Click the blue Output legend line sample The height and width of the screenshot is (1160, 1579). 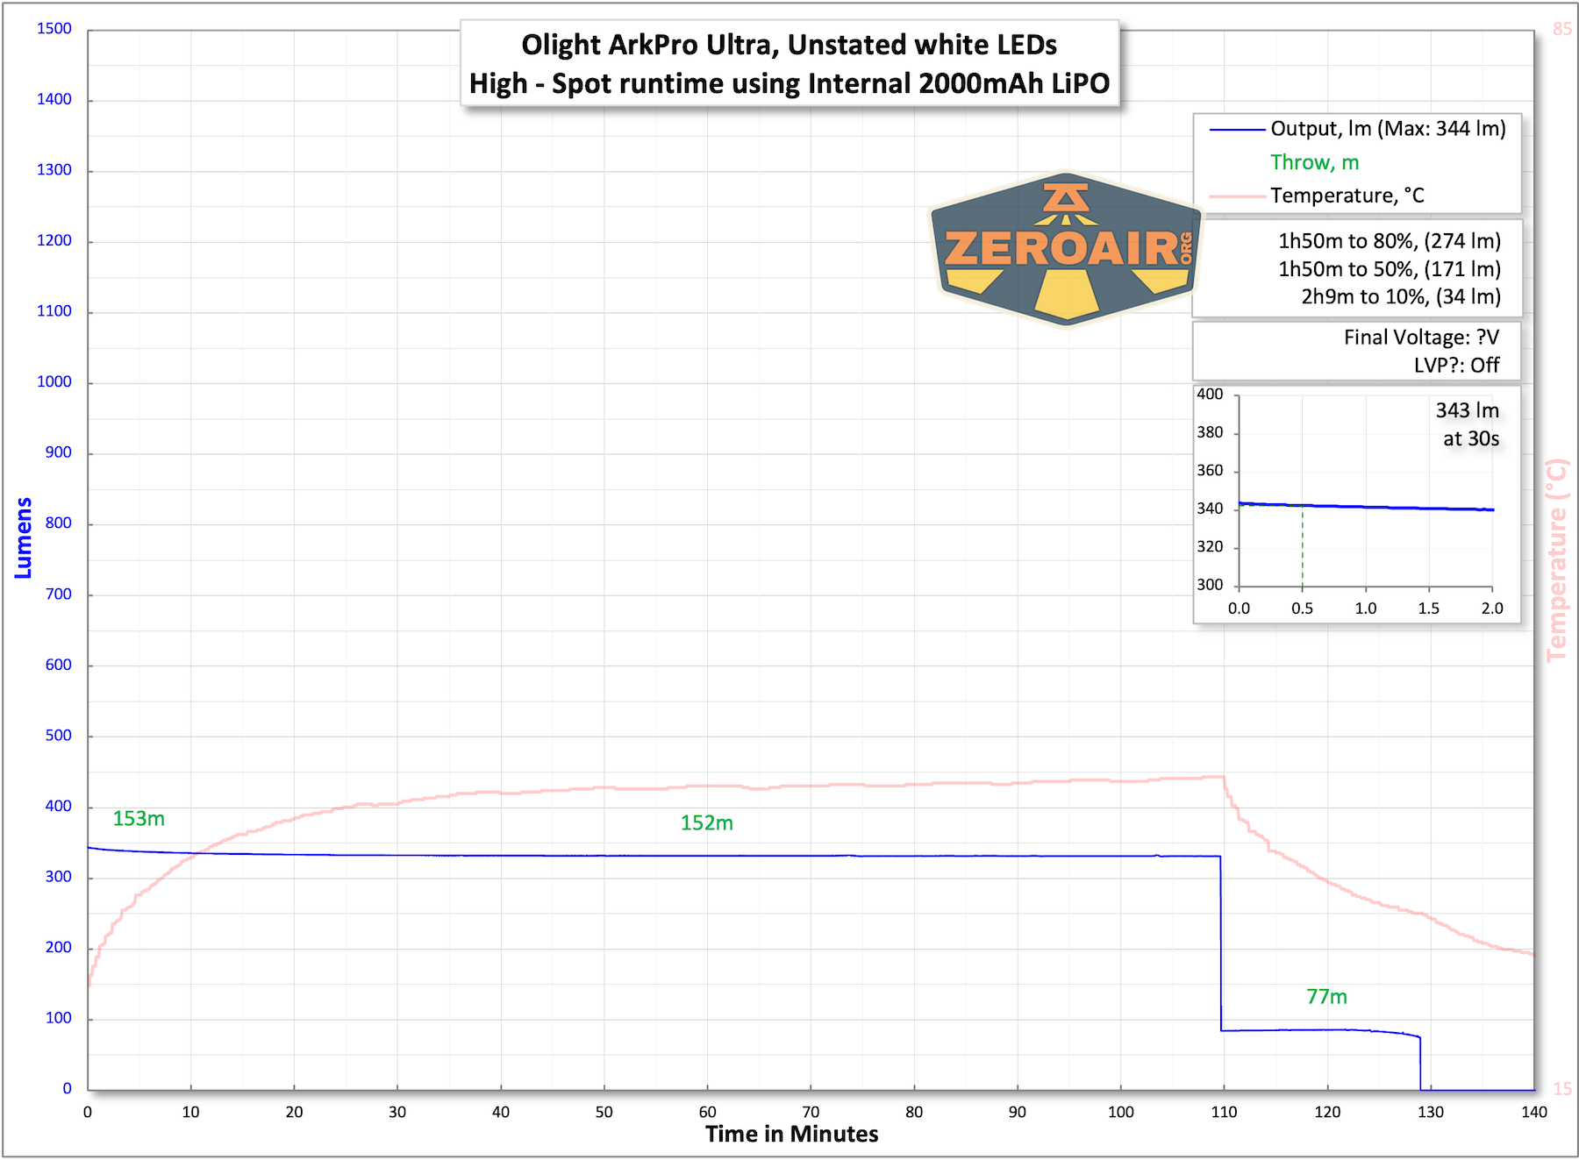[x=1237, y=130]
